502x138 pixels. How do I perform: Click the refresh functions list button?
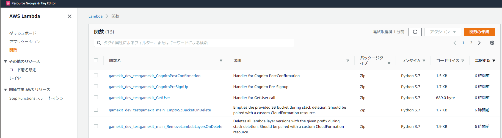pyautogui.click(x=415, y=32)
